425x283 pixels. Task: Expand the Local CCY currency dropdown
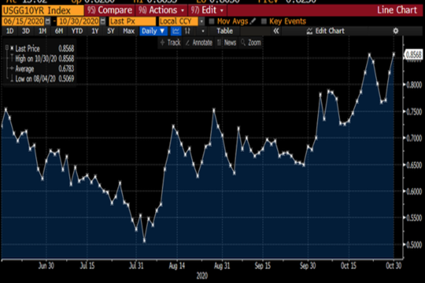202,22
